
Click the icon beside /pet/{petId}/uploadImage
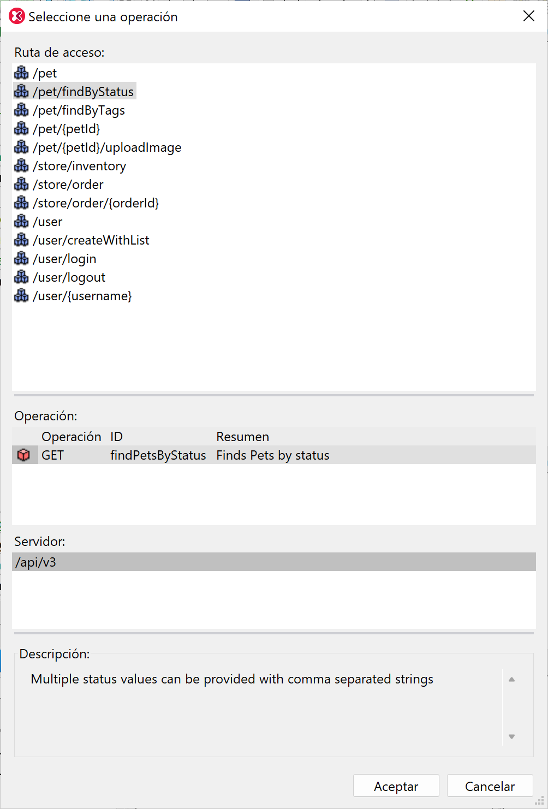(21, 147)
